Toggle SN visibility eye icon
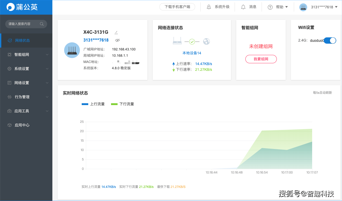342x201 pixels. point(117,40)
